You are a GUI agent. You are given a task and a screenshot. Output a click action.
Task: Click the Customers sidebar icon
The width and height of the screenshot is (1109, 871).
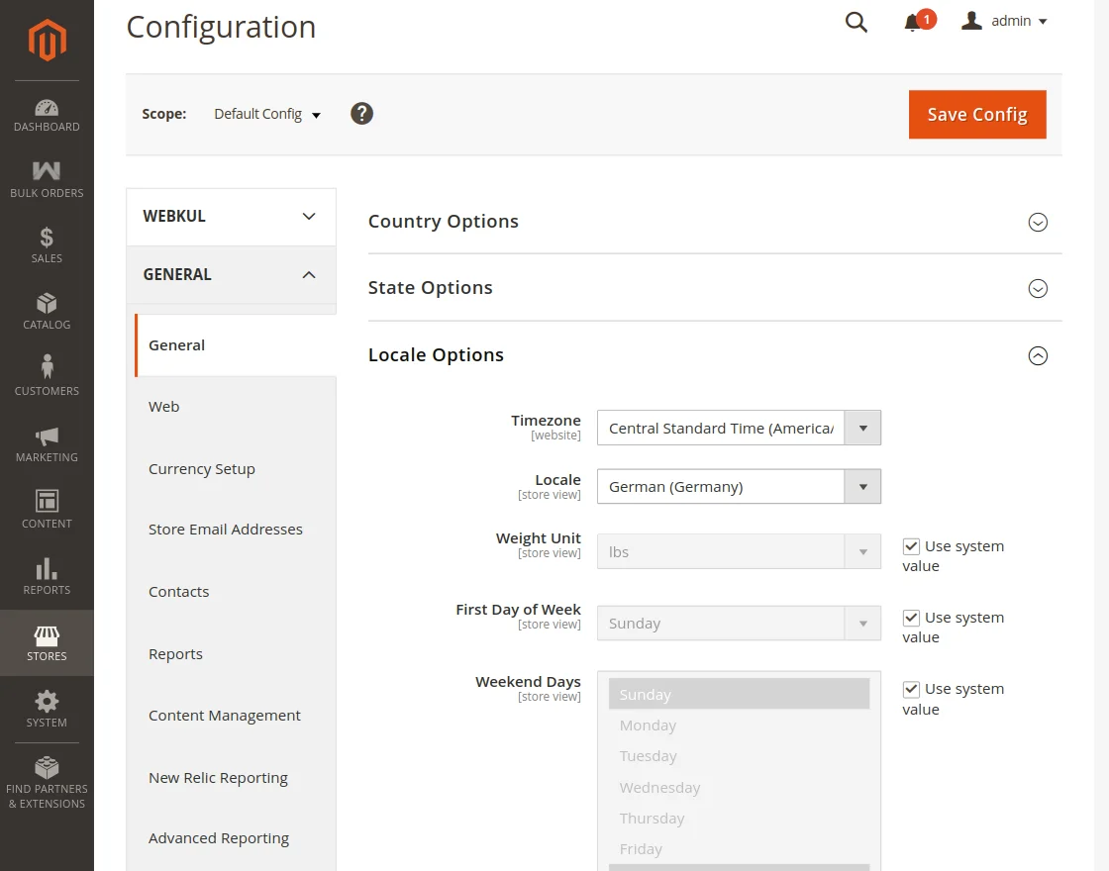click(47, 375)
